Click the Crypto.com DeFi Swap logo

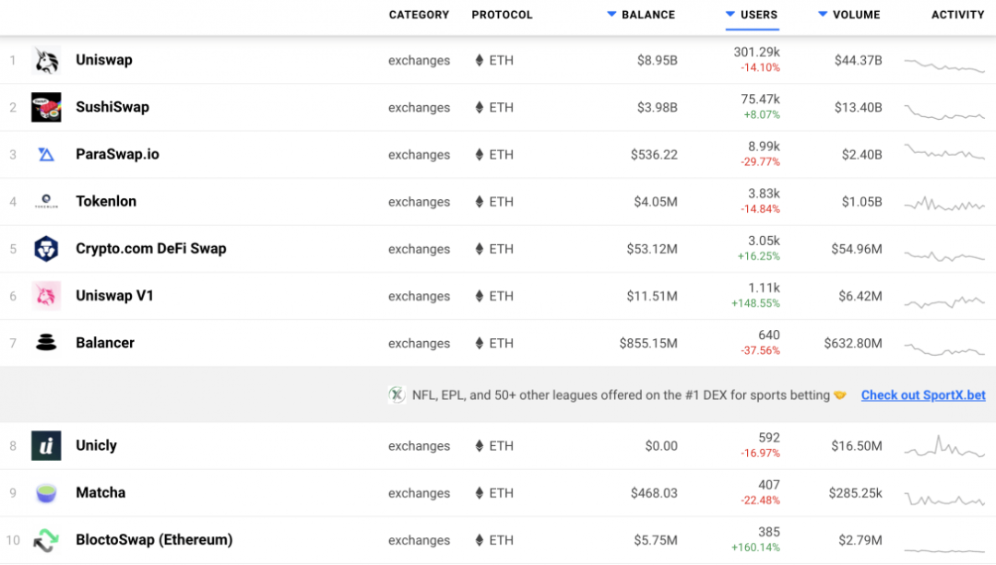[46, 249]
